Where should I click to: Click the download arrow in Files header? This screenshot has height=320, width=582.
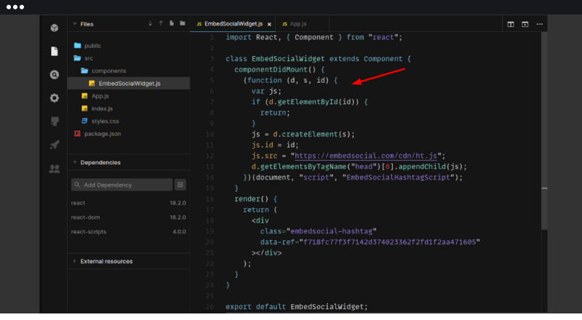150,23
